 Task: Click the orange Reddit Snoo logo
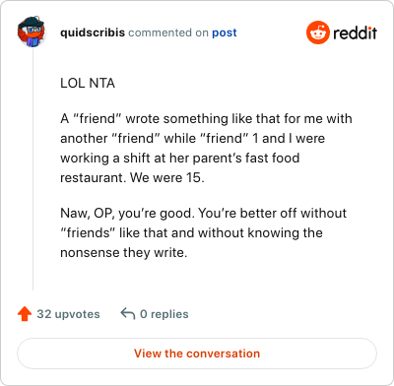(x=317, y=32)
